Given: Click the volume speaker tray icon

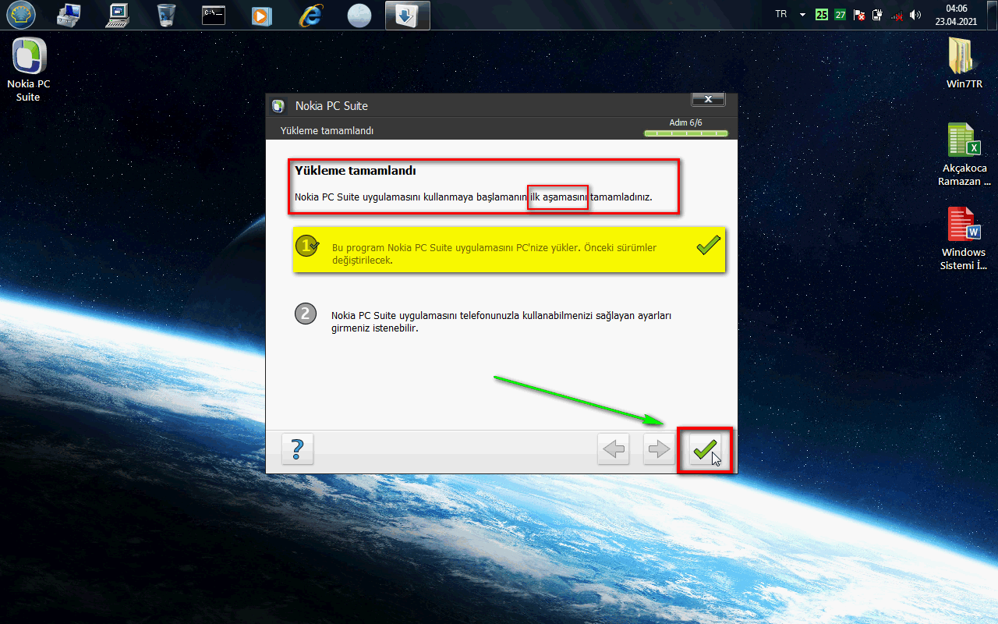Looking at the screenshot, I should coord(915,15).
